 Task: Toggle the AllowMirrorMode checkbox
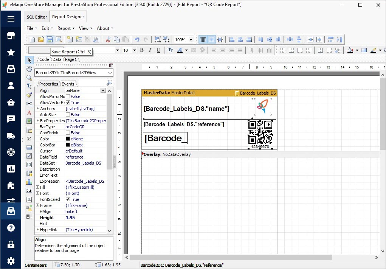(x=68, y=96)
